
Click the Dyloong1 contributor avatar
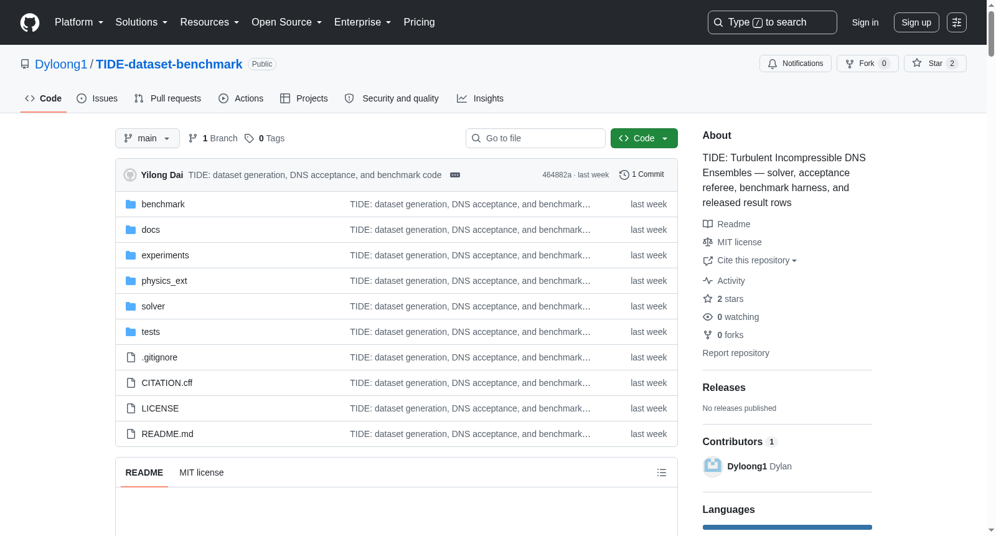(713, 466)
